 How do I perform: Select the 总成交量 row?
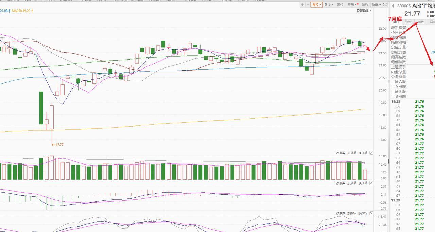point(412,47)
